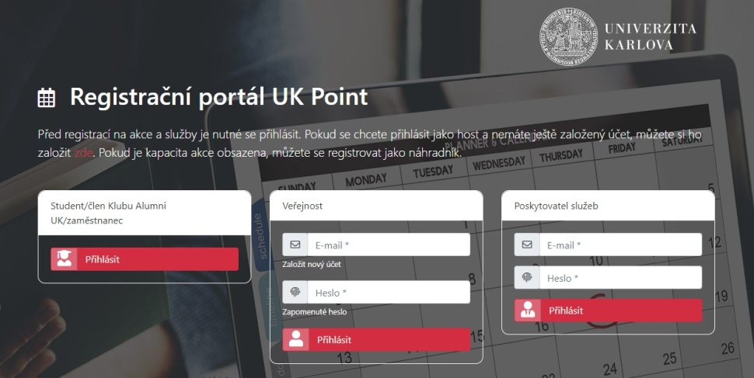Follow the "Založit nový účet" link
Screen dimensions: 754x378
(312, 264)
